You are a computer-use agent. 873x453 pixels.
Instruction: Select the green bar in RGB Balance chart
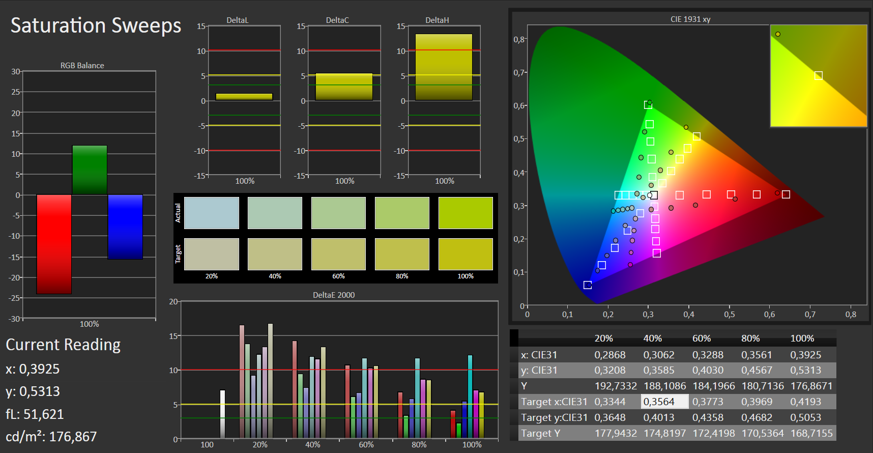(90, 170)
